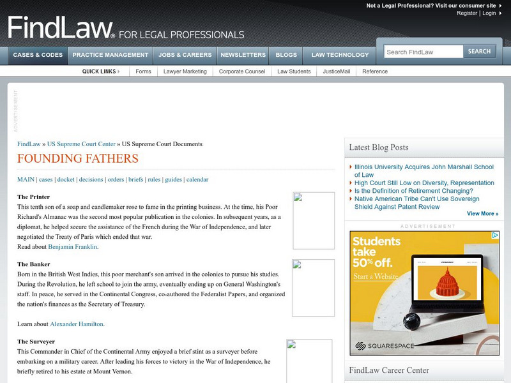Click the FindLaw breadcrumb link
This screenshot has height=383, width=511.
click(x=29, y=144)
